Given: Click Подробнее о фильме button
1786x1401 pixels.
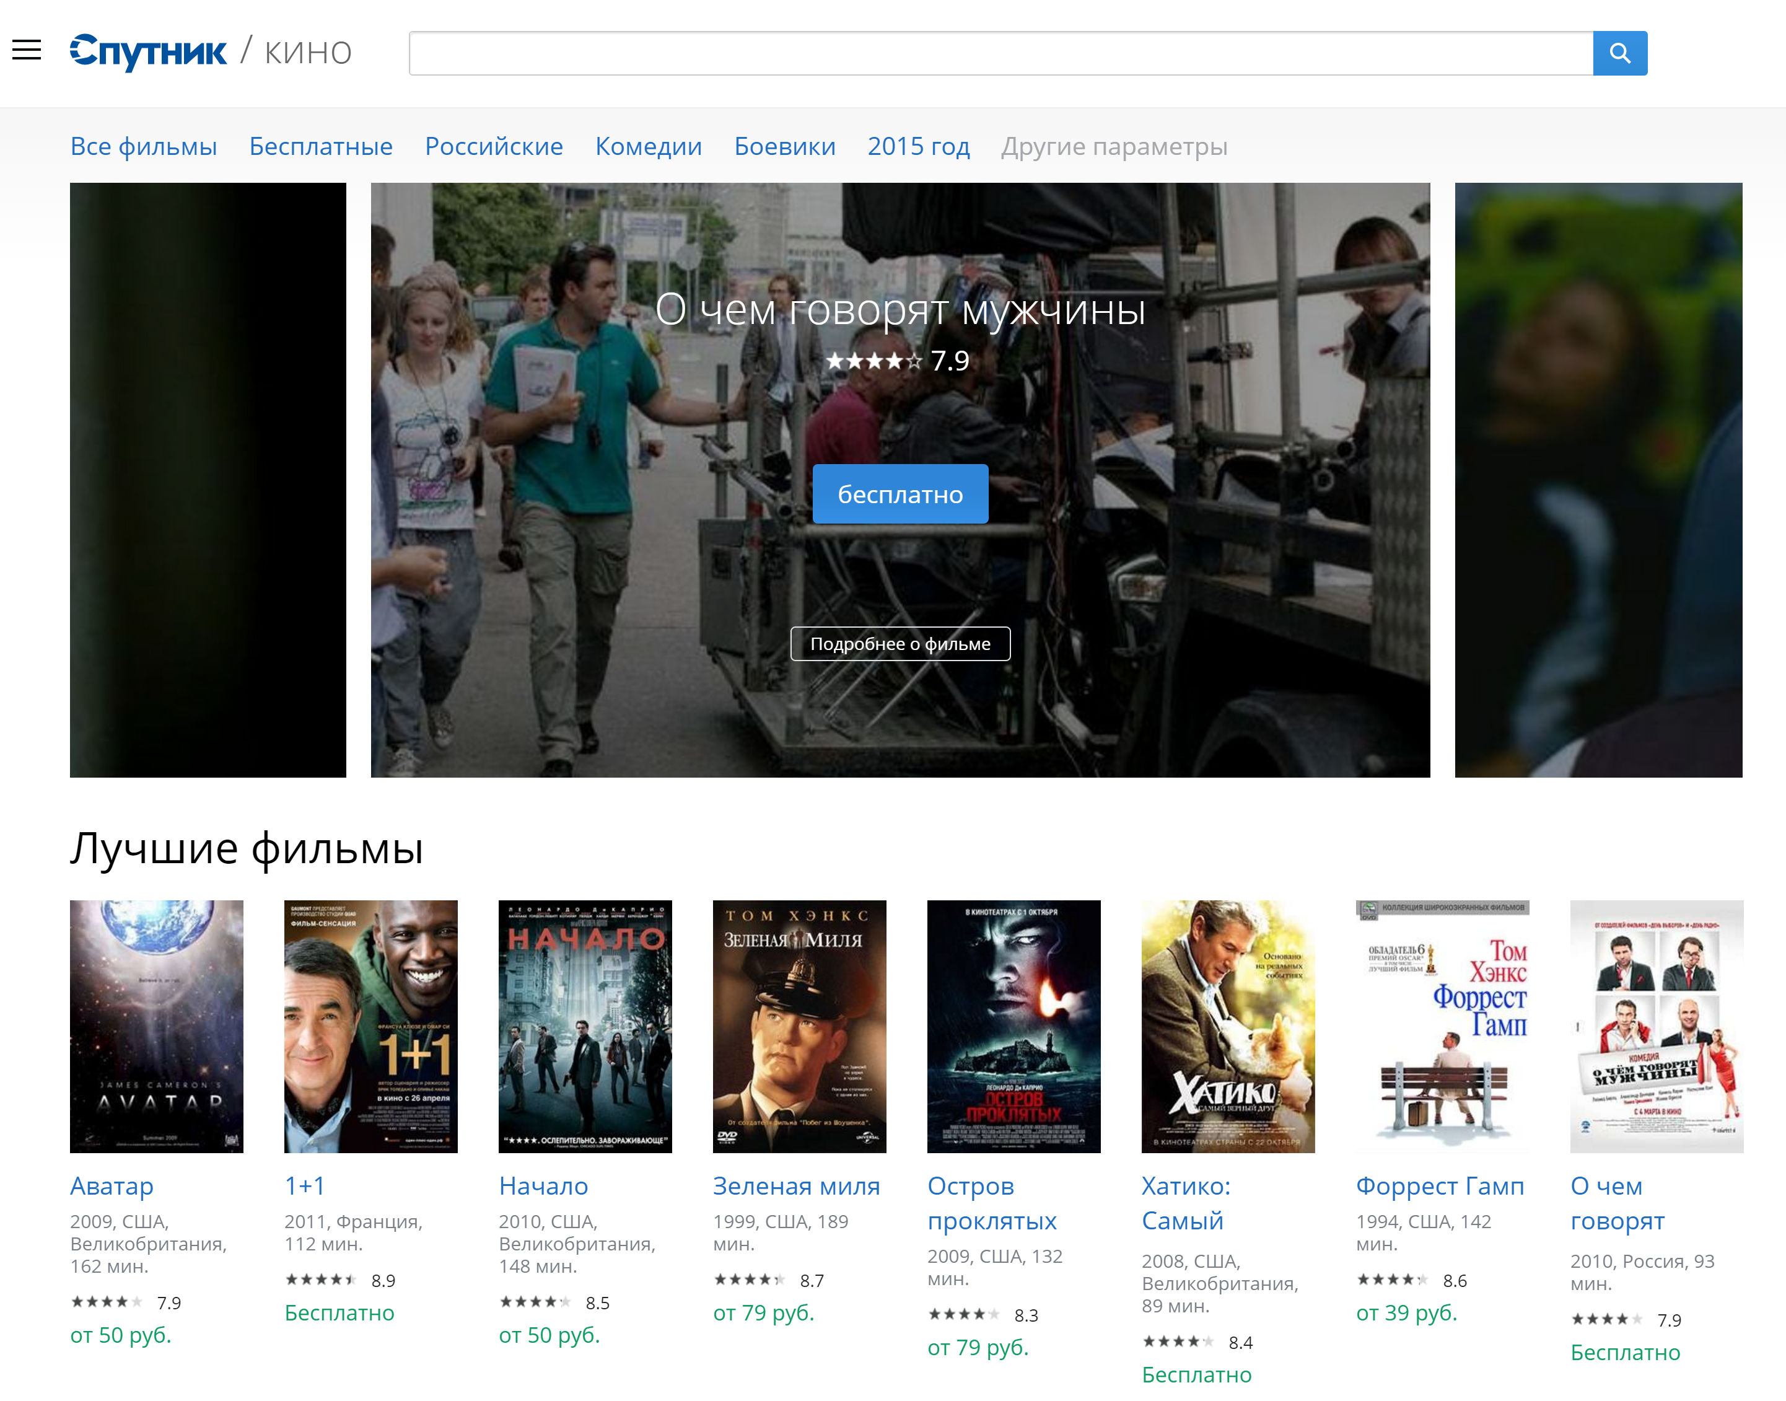Looking at the screenshot, I should [900, 644].
